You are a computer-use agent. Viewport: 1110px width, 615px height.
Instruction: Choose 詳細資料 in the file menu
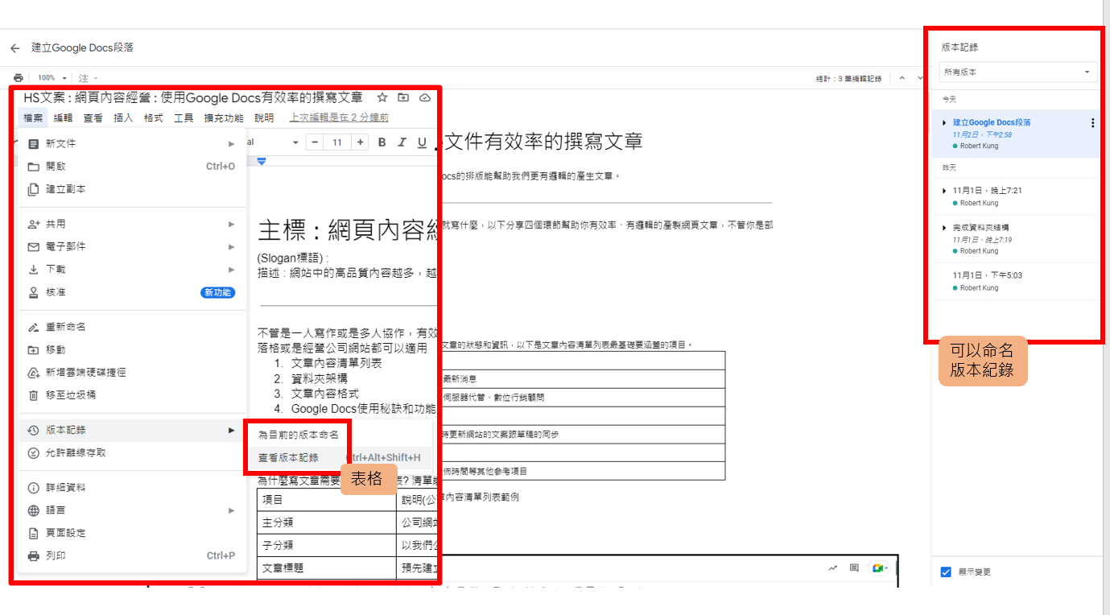133,487
